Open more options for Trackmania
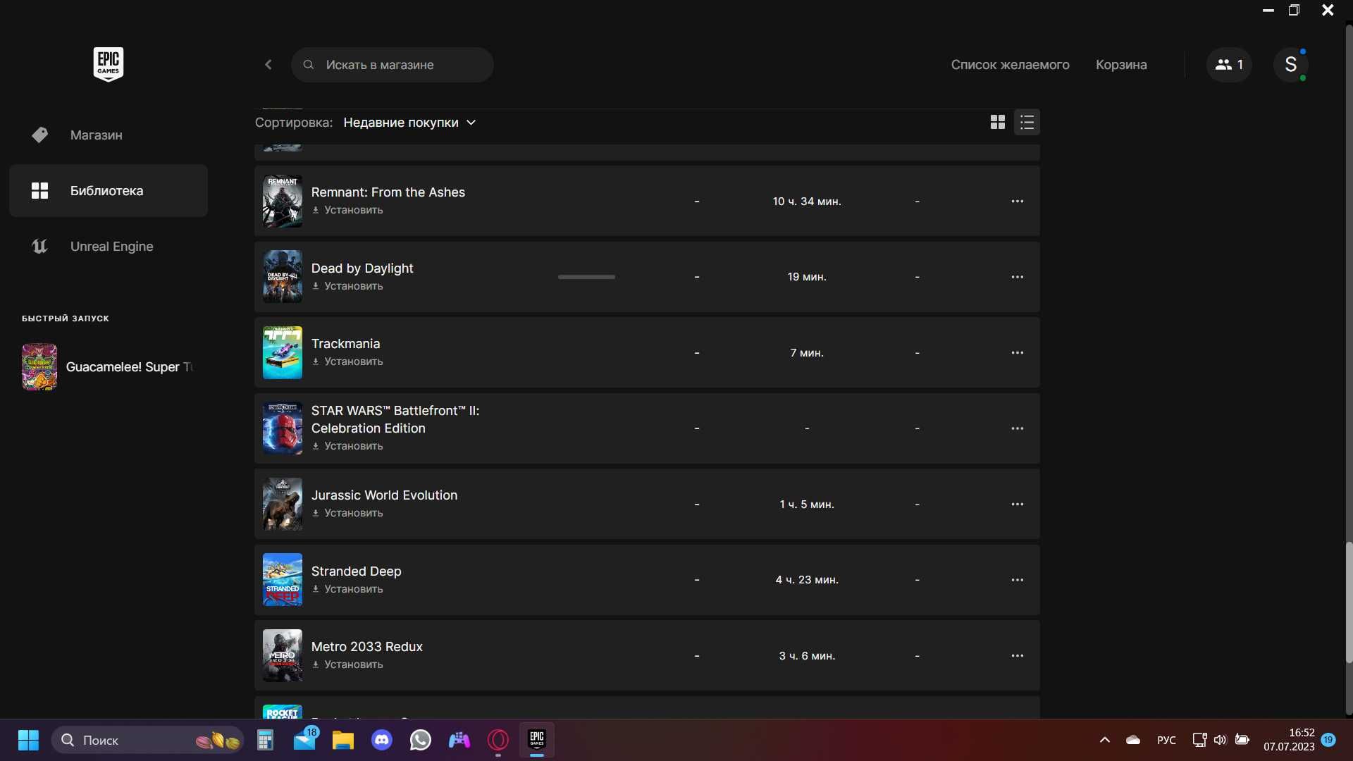This screenshot has width=1353, height=761. 1018,352
